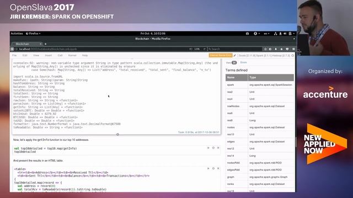Open the network status icon in top bar
The height and width of the screenshot is (198, 353).
click(x=275, y=34)
